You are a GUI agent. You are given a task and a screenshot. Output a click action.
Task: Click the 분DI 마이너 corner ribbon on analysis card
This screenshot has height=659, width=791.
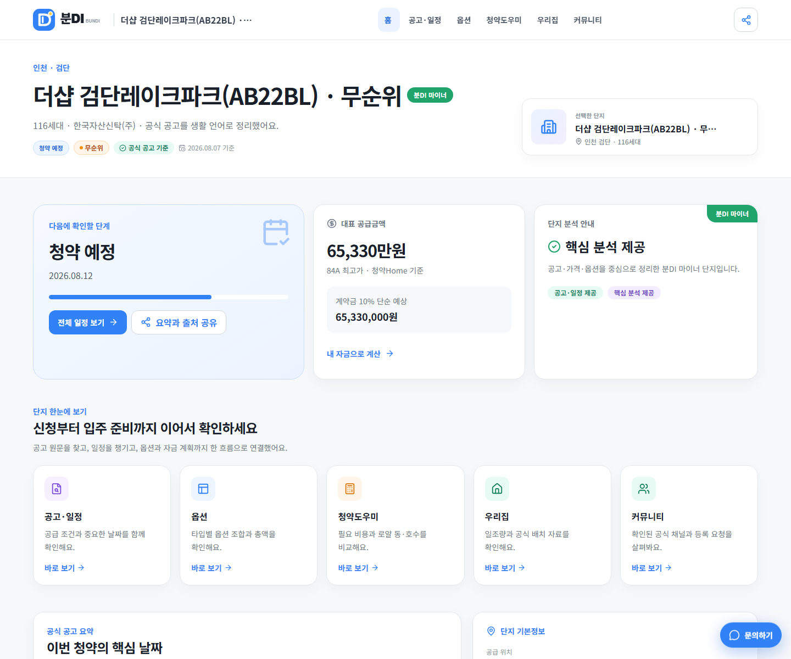tap(732, 214)
